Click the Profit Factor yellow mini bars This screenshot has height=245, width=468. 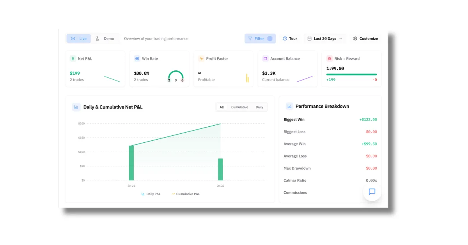coord(247,78)
